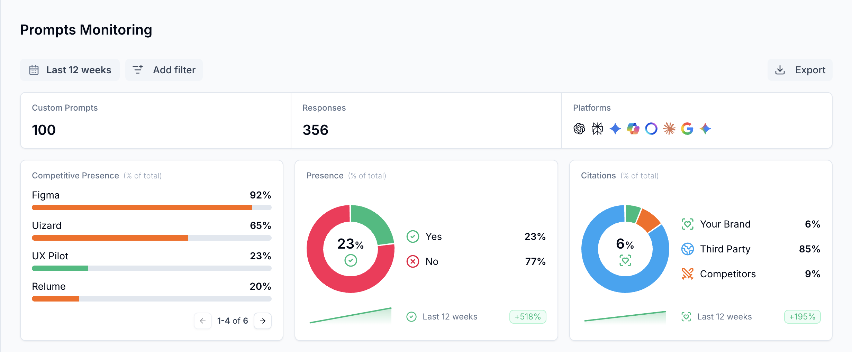Click the Perplexity platform icon
852x352 pixels.
coord(597,129)
